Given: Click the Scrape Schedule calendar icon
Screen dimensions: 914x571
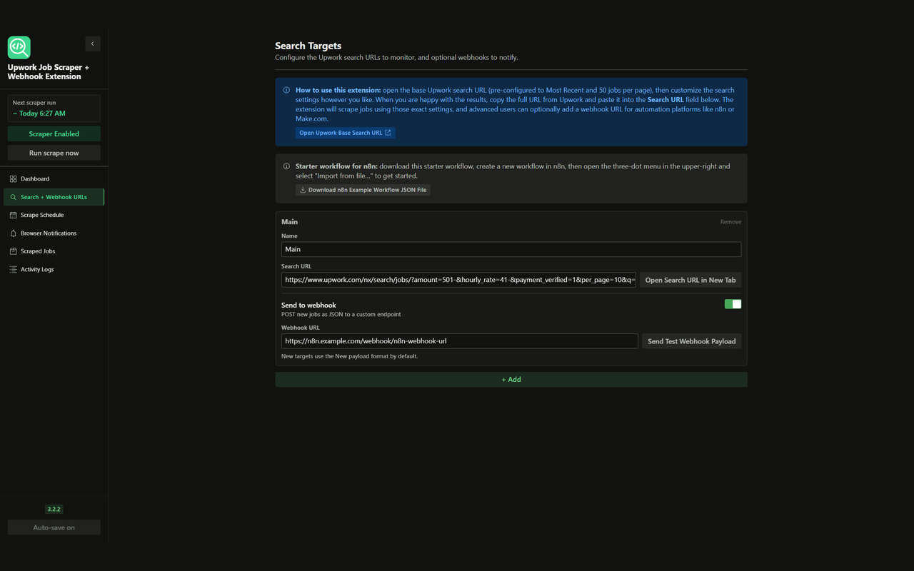Looking at the screenshot, I should point(14,215).
